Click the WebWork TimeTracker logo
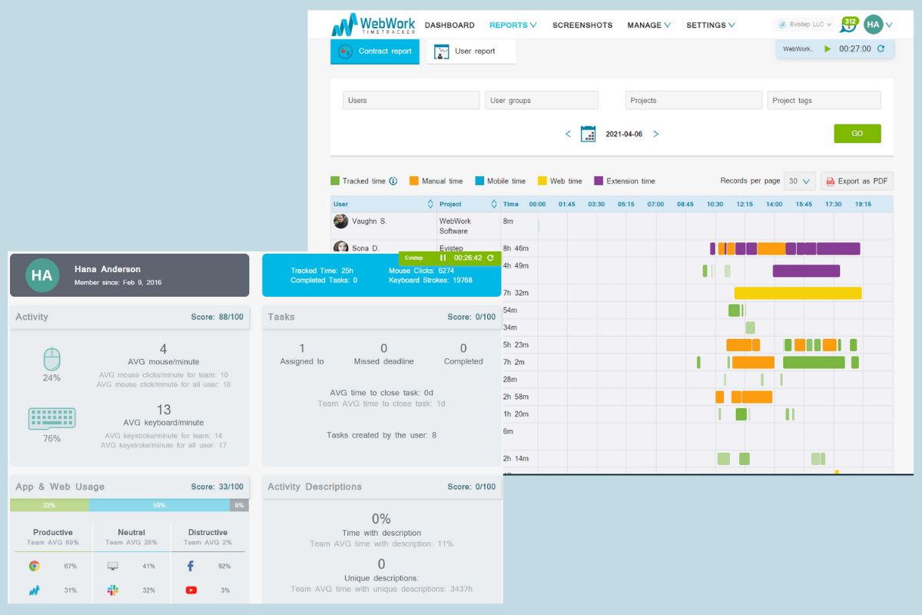The height and width of the screenshot is (615, 922). [x=374, y=25]
